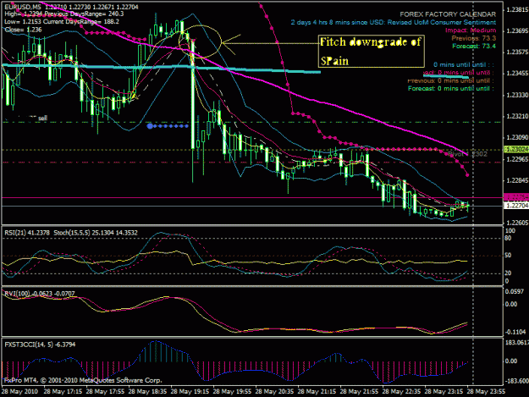This screenshot has width=529, height=397.
Task: Click the green "Forecast: 0 mins until" line
Action: click(x=451, y=88)
